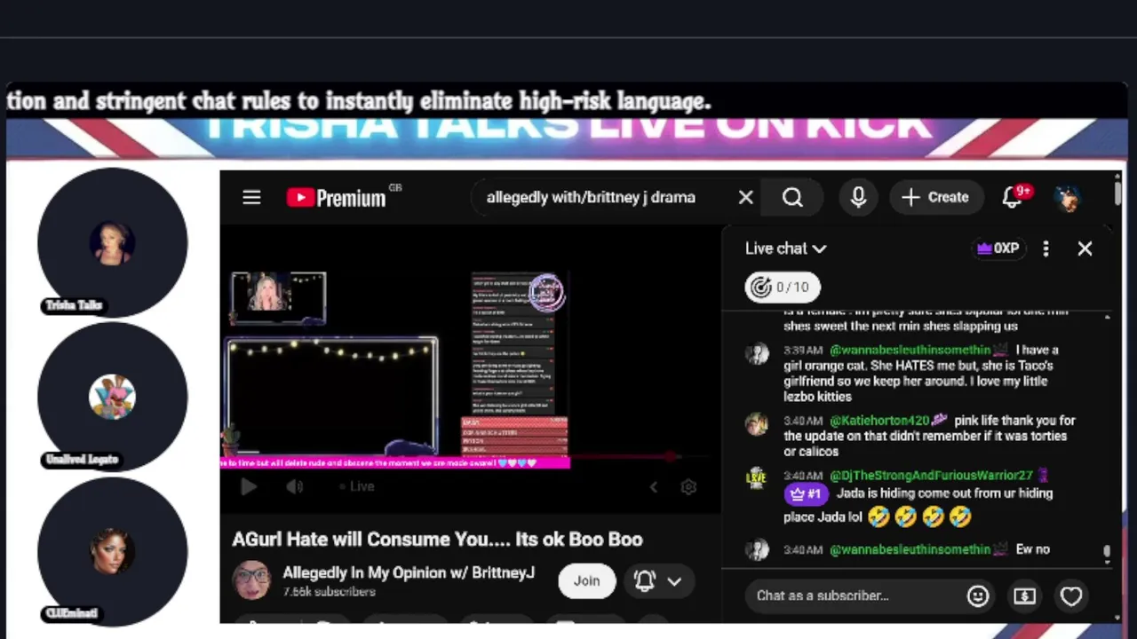
Task: Open the video settings gear
Action: pyautogui.click(x=688, y=486)
